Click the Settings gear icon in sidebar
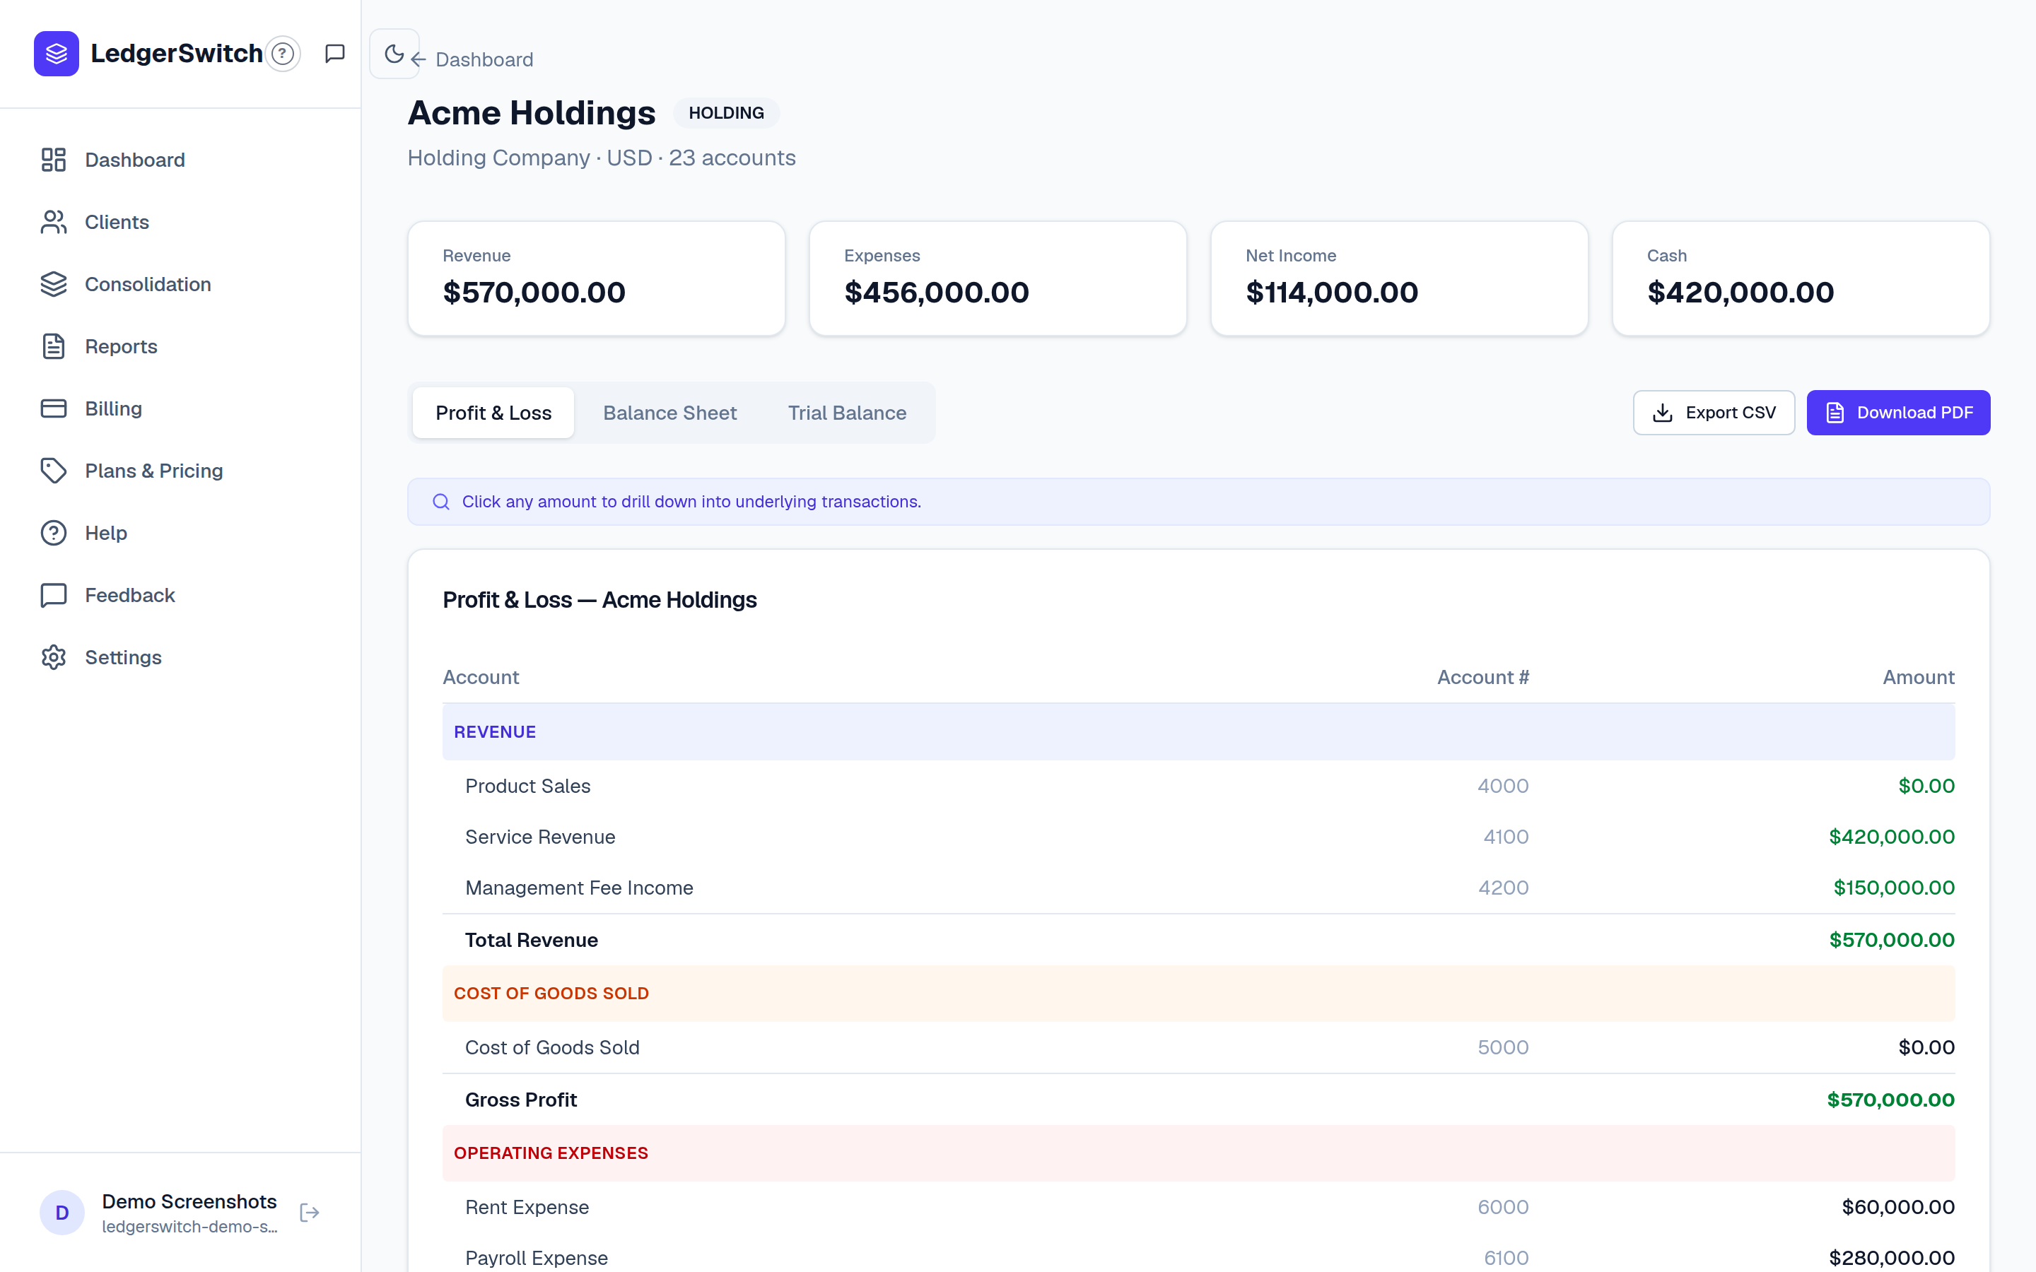The height and width of the screenshot is (1272, 2036). point(54,658)
